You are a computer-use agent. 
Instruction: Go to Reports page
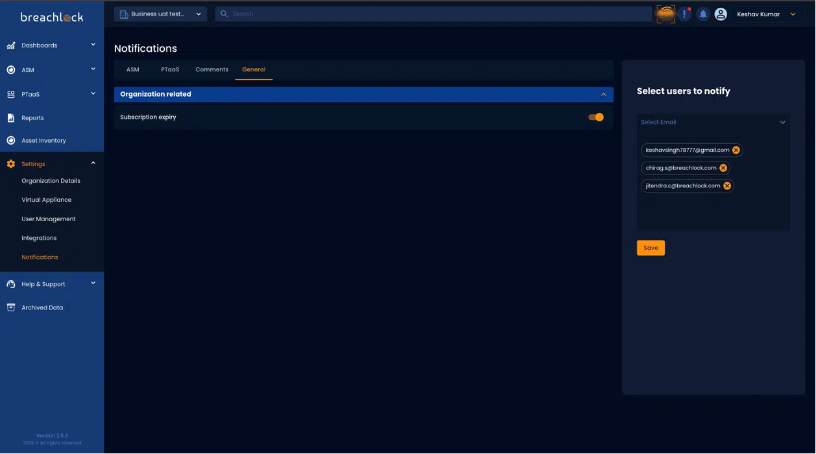pos(32,118)
